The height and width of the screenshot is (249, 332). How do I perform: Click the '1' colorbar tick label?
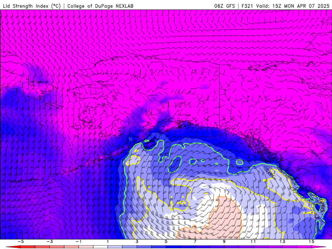point(108,242)
